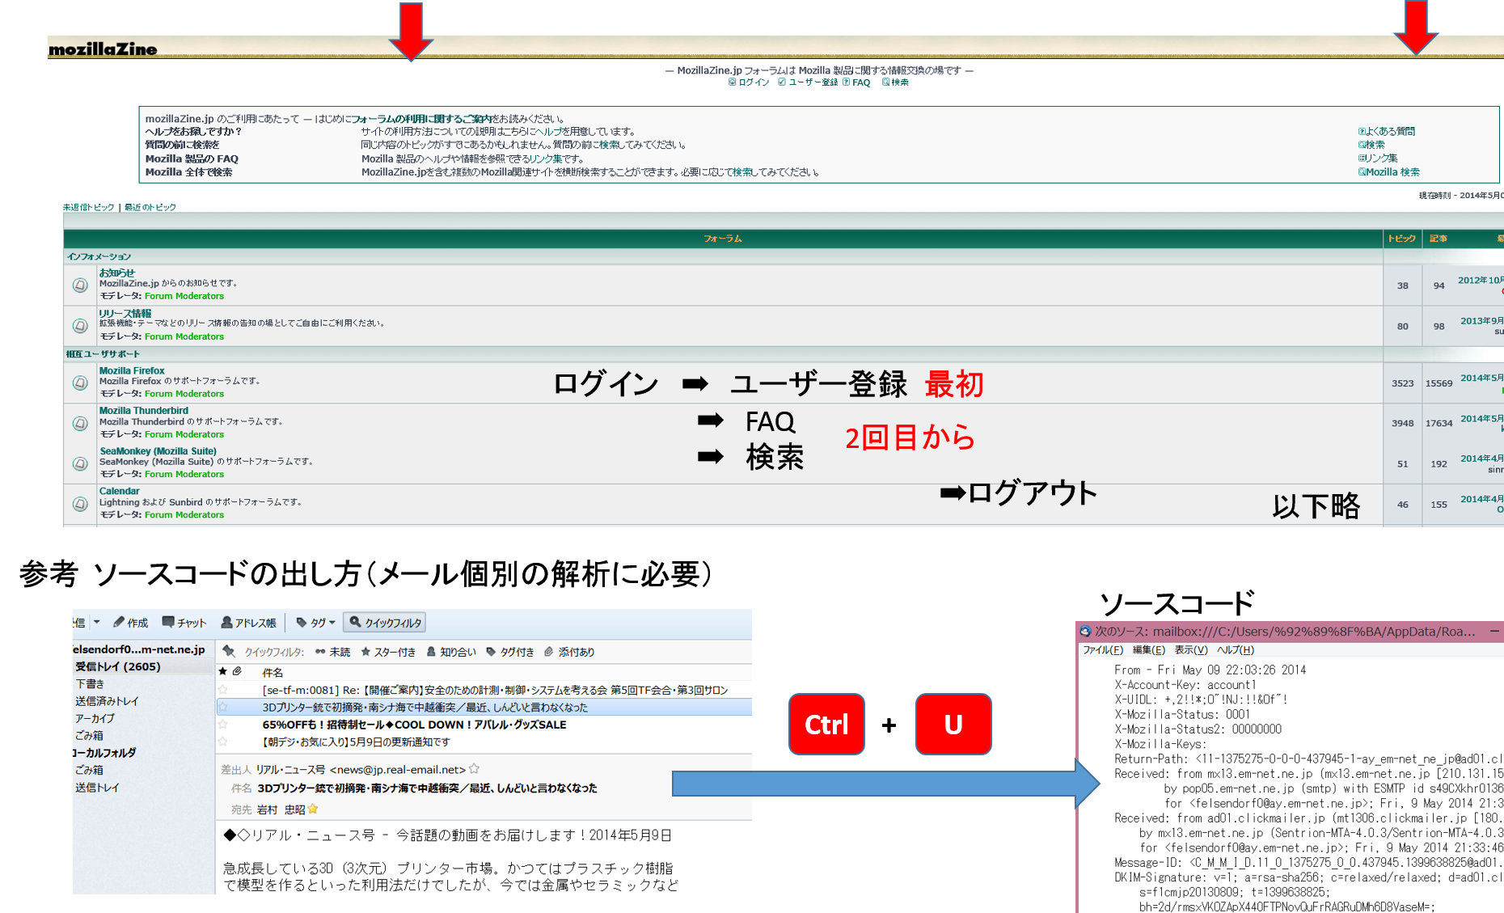Toggle the クイックフィルタ toolbar button
Image resolution: width=1504 pixels, height=913 pixels.
pyautogui.click(x=385, y=622)
